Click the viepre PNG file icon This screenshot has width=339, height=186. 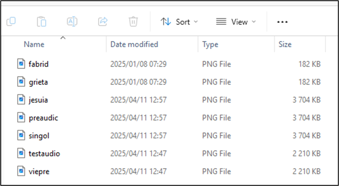coord(21,171)
